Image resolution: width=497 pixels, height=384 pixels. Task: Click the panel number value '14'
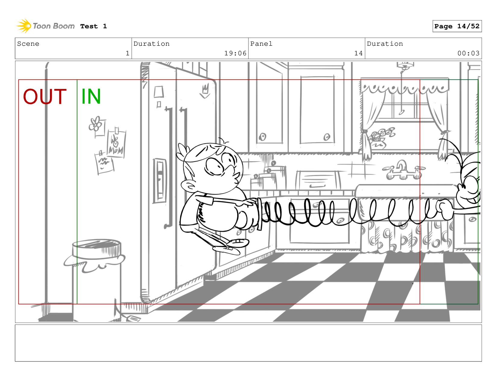pyautogui.click(x=359, y=53)
